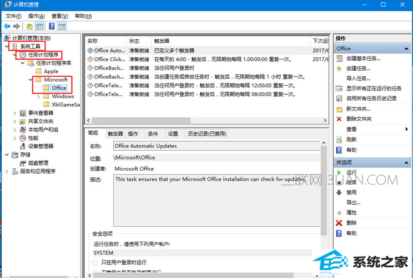Click the 禁用 down arrow icon
413x278 pixels.
click(x=339, y=192)
